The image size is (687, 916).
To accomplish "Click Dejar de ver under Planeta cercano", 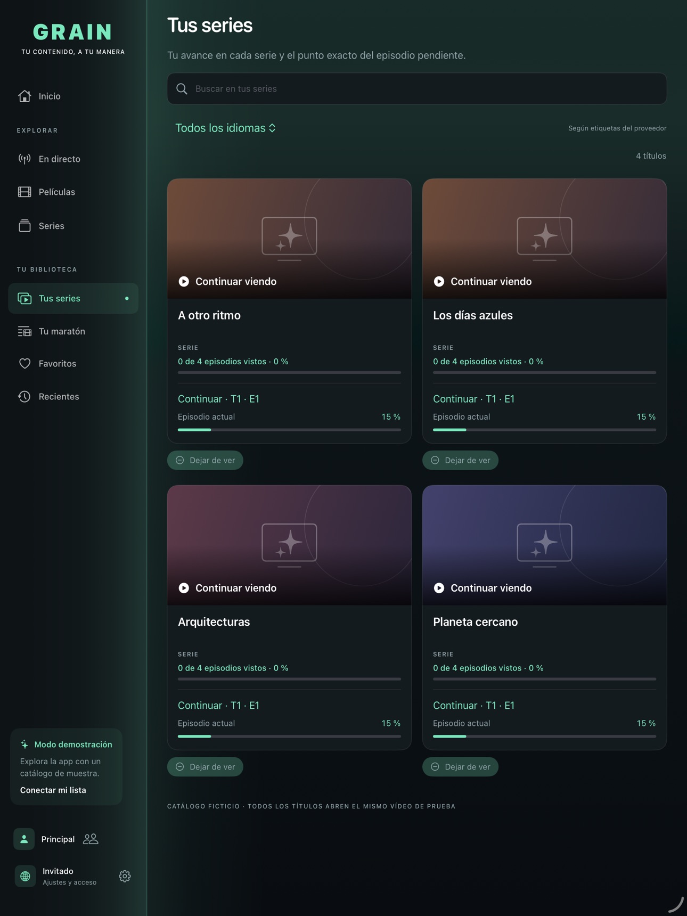I will 460,767.
